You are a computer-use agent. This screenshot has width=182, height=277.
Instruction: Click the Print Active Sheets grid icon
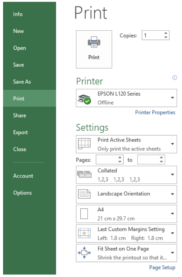tap(84, 144)
